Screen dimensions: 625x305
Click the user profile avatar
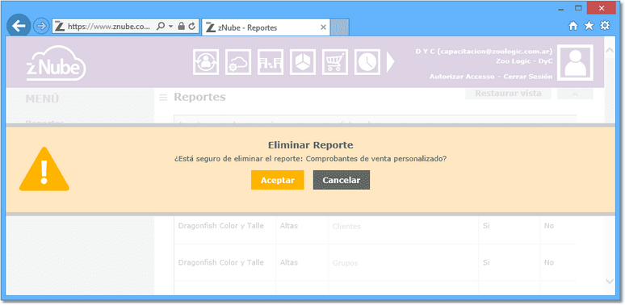coord(575,62)
